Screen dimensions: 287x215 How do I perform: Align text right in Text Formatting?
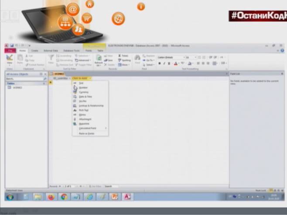(x=208, y=63)
